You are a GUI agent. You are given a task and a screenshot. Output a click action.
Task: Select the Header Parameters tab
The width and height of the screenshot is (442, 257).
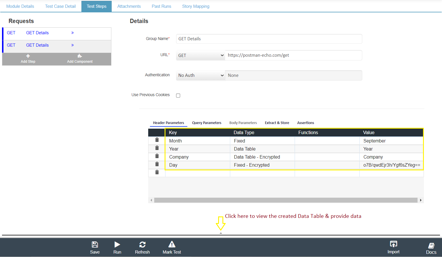pos(168,123)
